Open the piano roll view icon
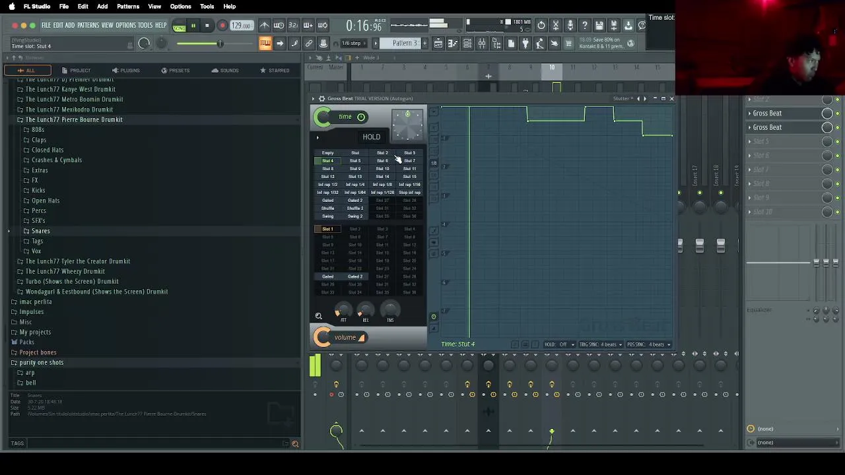This screenshot has height=475, width=845. pos(453,44)
